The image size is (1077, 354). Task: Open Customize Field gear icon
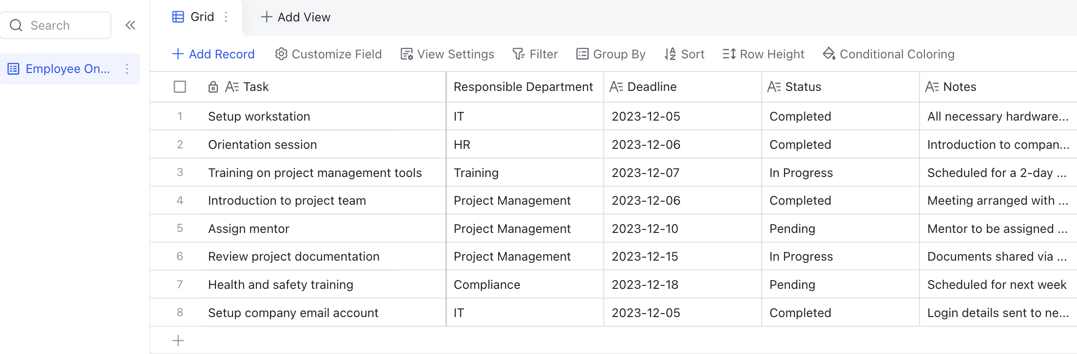tap(281, 54)
